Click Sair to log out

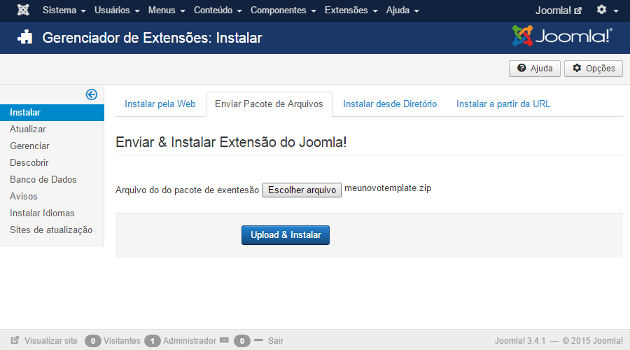click(276, 341)
